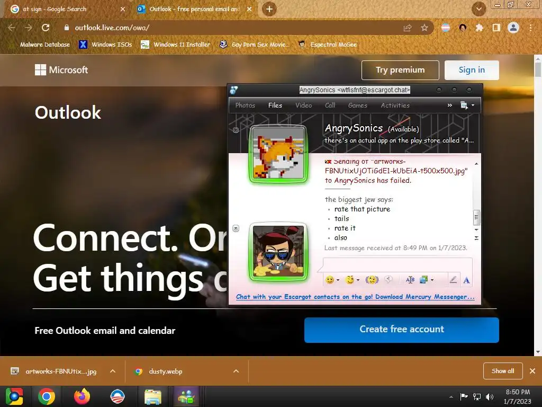The width and height of the screenshot is (542, 407).
Task: Send a nudge with the shaking face icon
Action: [x=372, y=280]
